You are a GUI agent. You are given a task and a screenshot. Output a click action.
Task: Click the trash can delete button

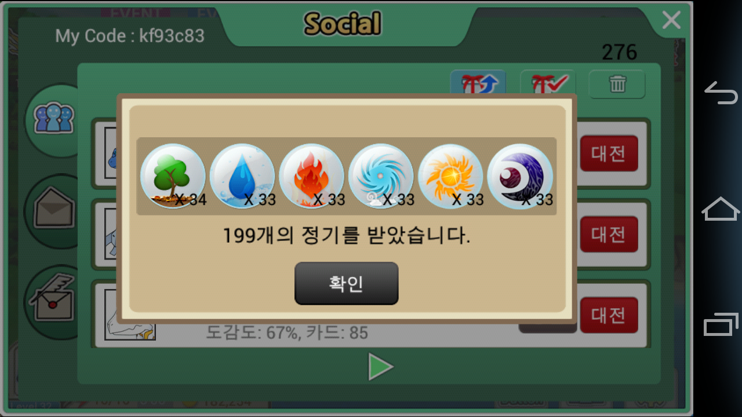click(x=617, y=85)
